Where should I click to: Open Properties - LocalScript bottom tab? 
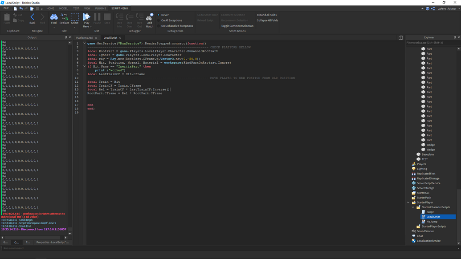52,242
